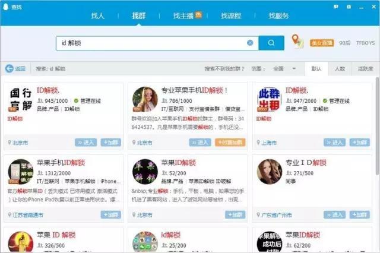
Task: Click the 返回 back link
Action: [20, 69]
